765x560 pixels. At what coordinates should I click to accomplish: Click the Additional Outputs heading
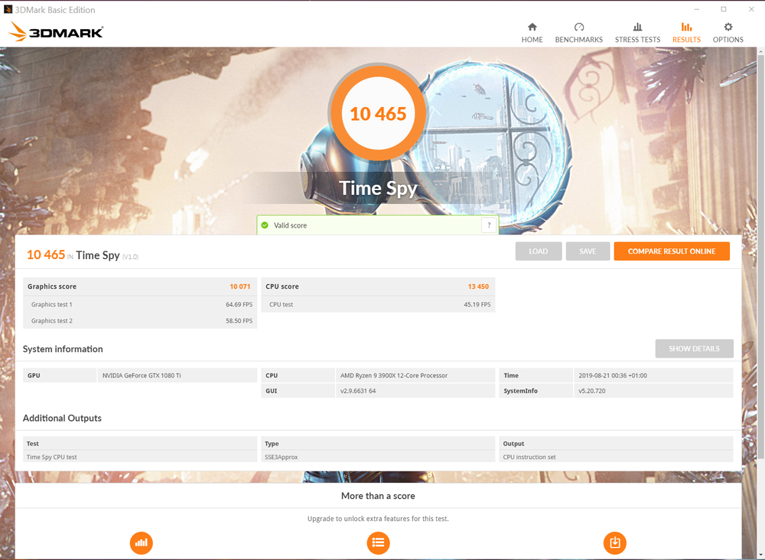pyautogui.click(x=62, y=418)
